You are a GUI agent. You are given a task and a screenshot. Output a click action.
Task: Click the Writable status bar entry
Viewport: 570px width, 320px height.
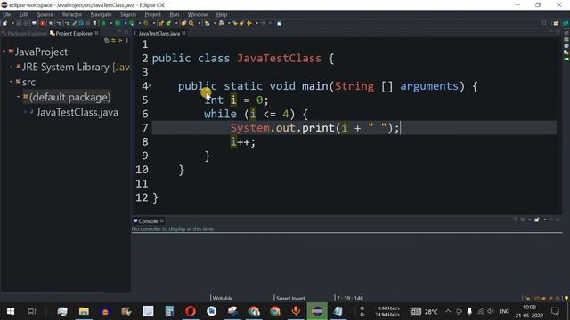coord(223,299)
